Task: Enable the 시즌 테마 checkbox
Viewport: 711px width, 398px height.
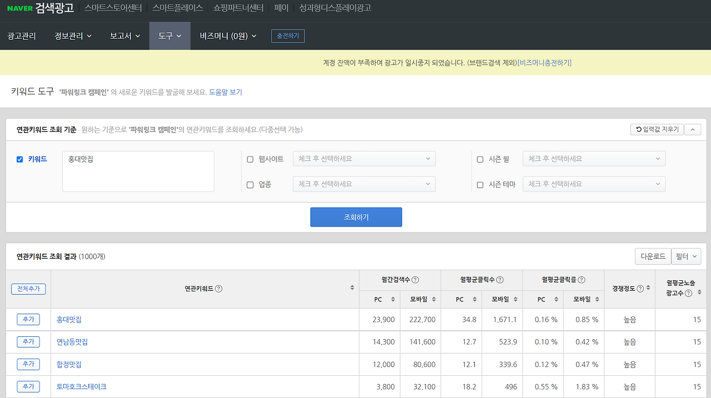Action: pyautogui.click(x=480, y=185)
